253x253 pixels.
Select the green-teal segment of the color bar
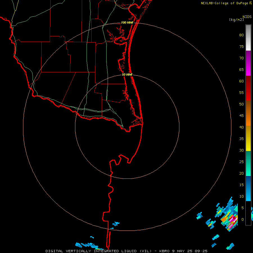[x=248, y=163]
